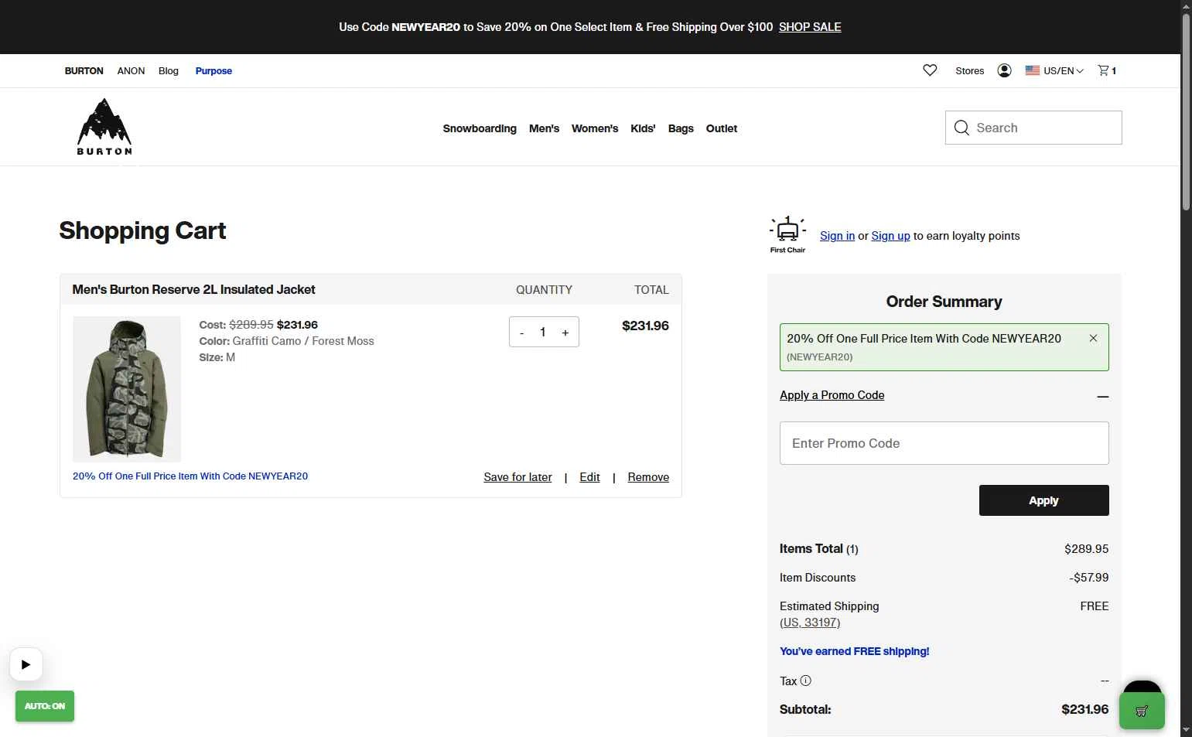Click the Save for later link
The height and width of the screenshot is (737, 1192).
click(517, 477)
